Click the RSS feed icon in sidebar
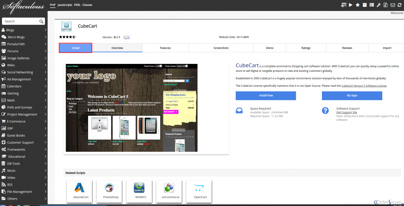The image size is (404, 206). point(3,185)
